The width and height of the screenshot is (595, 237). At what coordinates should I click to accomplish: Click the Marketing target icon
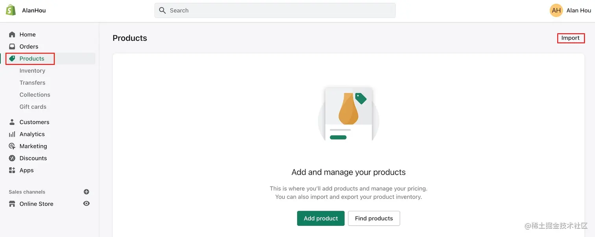(x=12, y=146)
